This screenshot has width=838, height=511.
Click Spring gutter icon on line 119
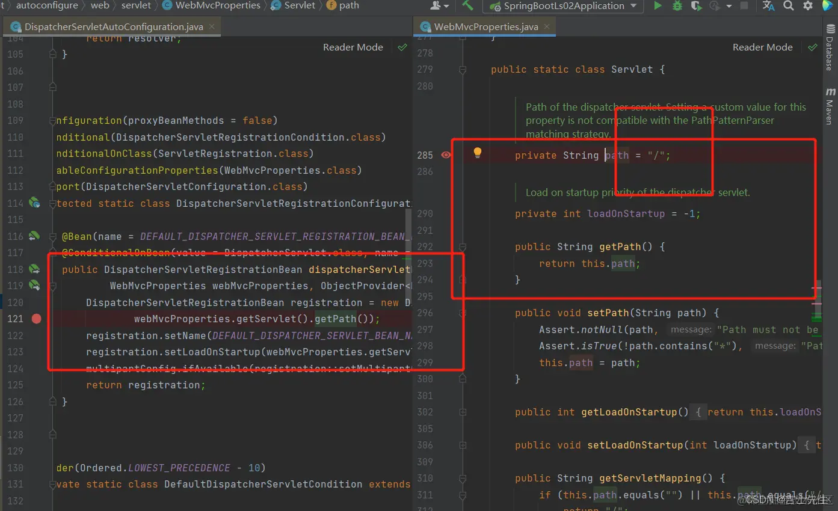click(x=35, y=285)
